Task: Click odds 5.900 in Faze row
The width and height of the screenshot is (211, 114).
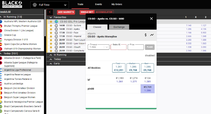Action: [203, 33]
